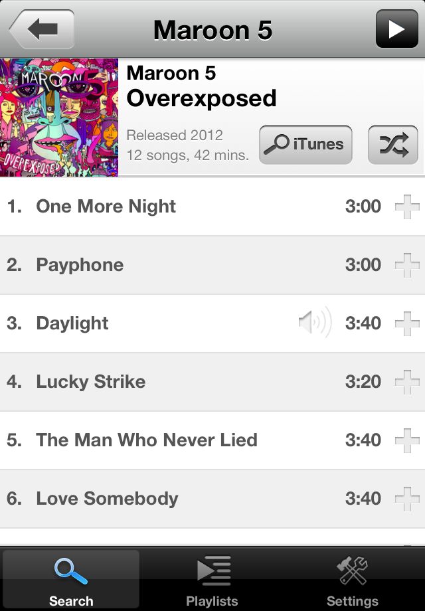Screen dimensions: 425x611
Task: Open the Settings tab
Action: [352, 580]
